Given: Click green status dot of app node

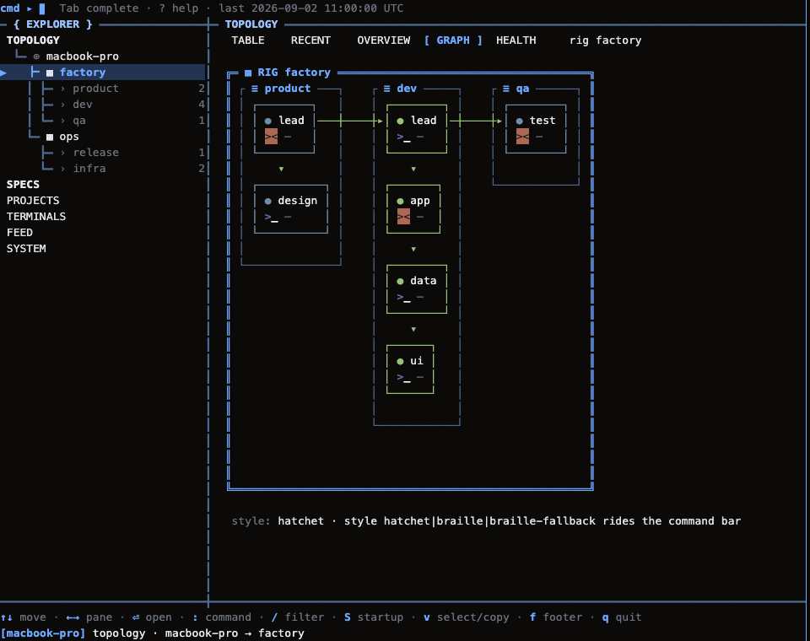Looking at the screenshot, I should [400, 201].
